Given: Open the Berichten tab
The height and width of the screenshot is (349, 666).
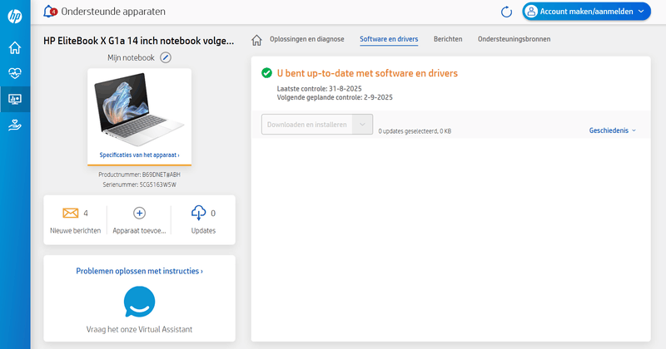Looking at the screenshot, I should click(448, 39).
